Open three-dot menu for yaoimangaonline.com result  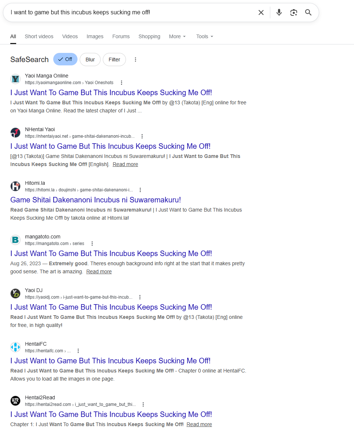[x=122, y=83]
